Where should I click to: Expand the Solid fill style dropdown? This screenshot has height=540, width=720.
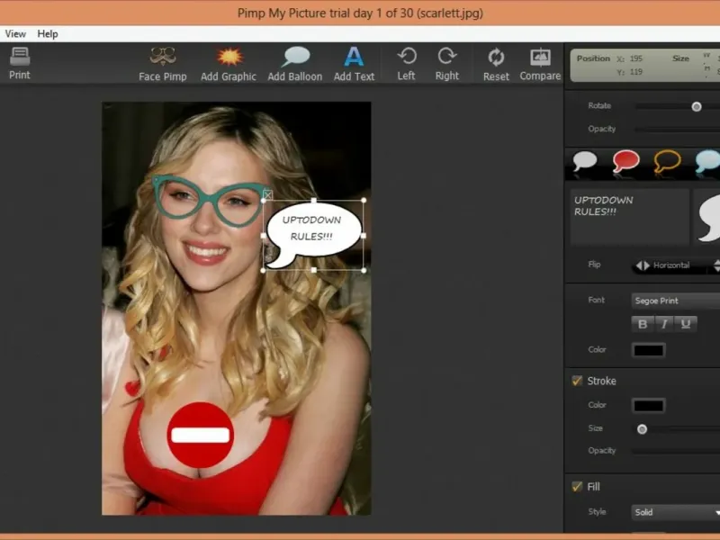(x=675, y=512)
